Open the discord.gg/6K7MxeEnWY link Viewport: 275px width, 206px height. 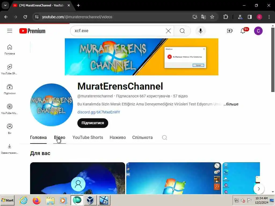pyautogui.click(x=99, y=112)
